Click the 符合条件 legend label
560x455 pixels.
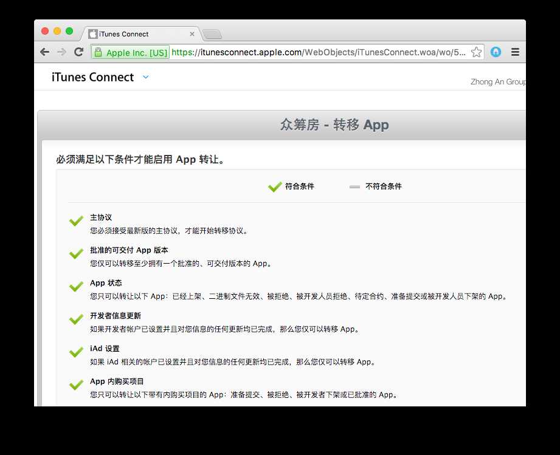pos(300,186)
